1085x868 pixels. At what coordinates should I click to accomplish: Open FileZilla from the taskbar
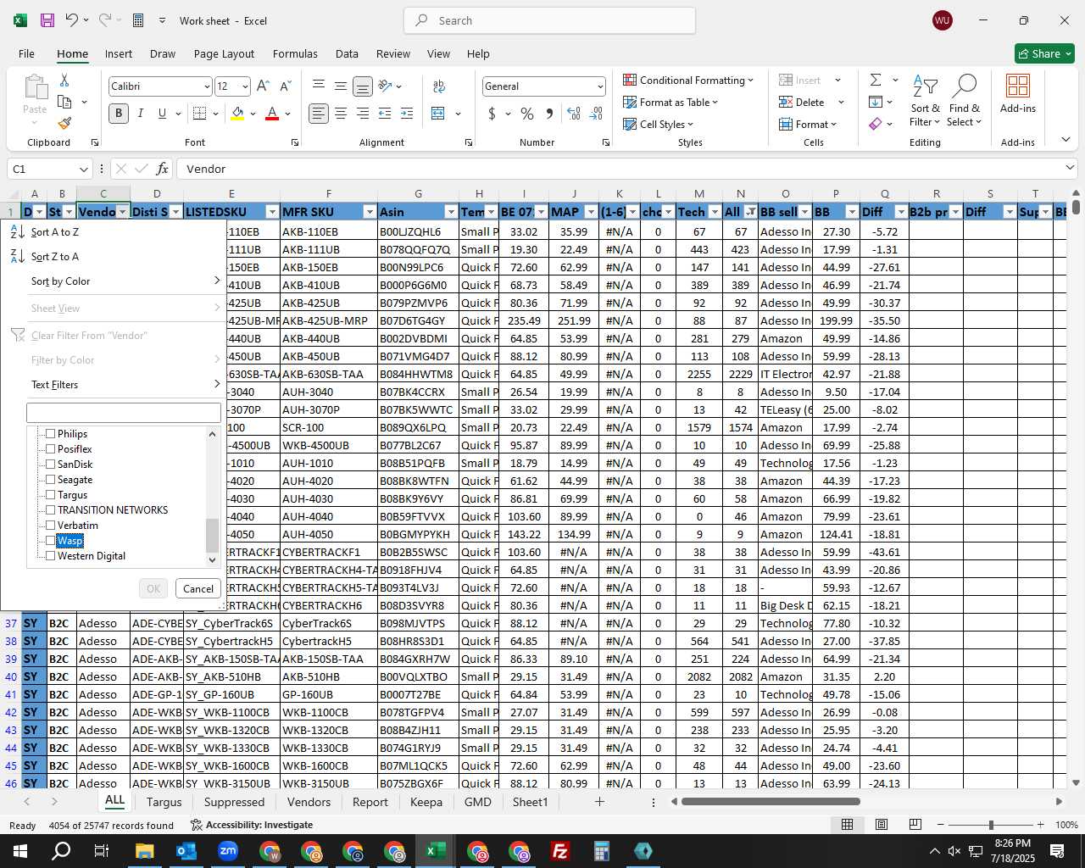coord(560,851)
